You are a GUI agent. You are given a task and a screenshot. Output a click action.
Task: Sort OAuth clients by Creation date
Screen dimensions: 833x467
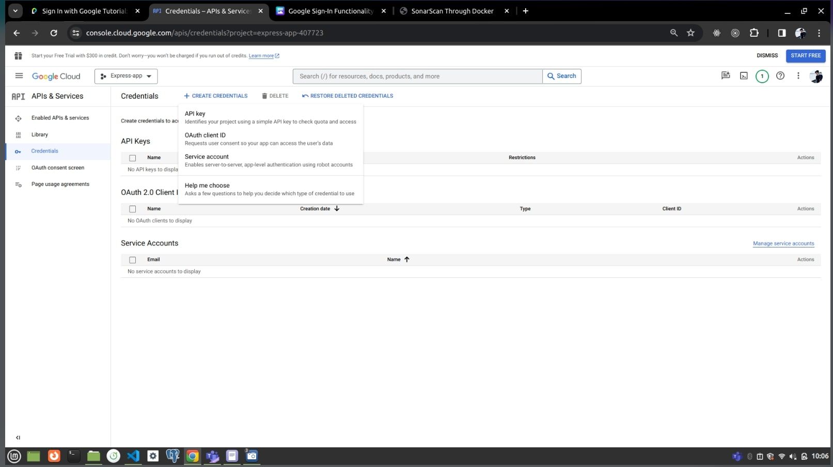320,209
